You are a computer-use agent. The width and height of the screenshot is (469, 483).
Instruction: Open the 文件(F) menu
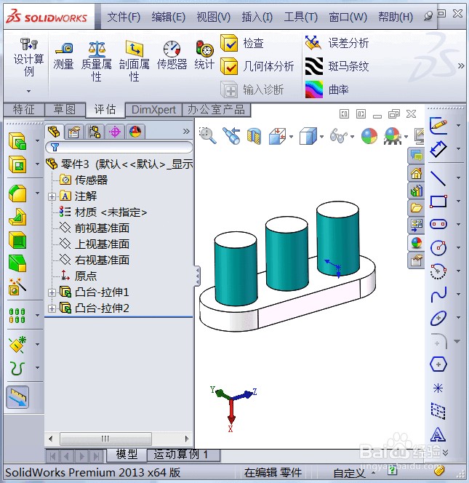tap(124, 17)
